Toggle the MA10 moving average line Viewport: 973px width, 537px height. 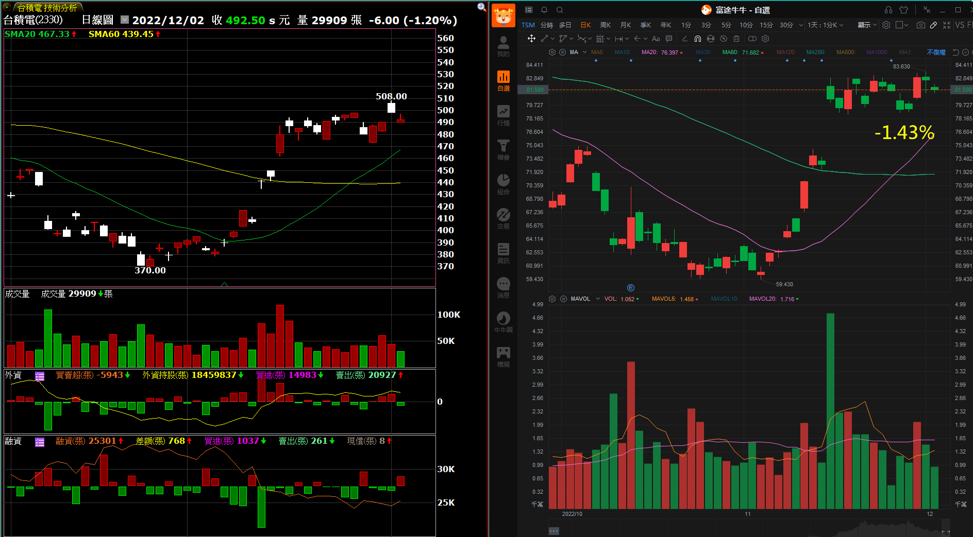point(623,52)
